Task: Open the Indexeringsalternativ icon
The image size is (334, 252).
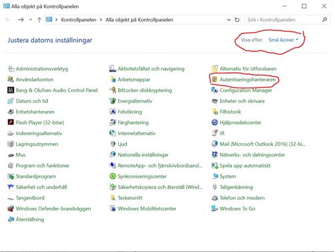Action: [x=11, y=133]
